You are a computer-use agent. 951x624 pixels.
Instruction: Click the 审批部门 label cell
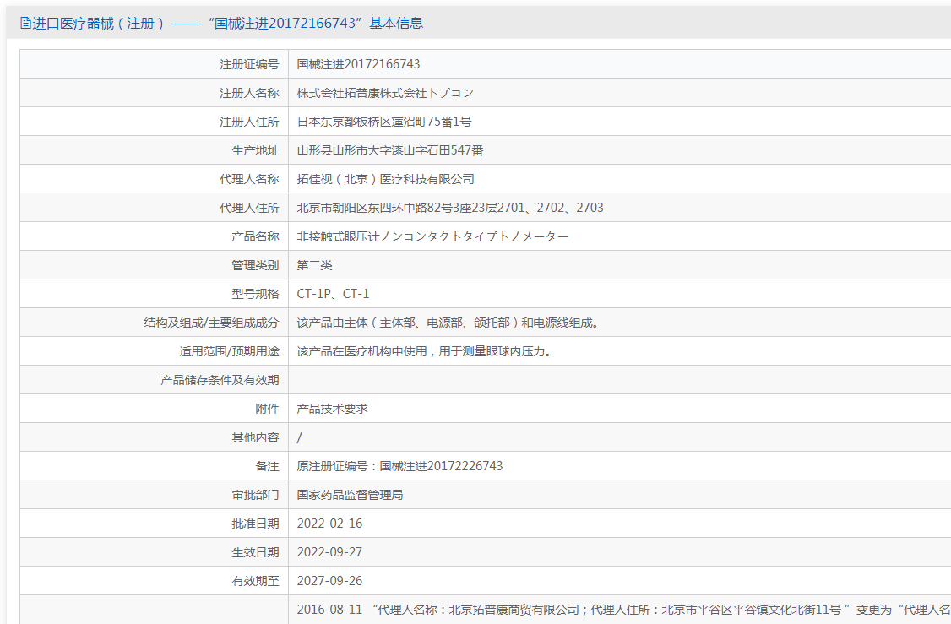pos(154,496)
